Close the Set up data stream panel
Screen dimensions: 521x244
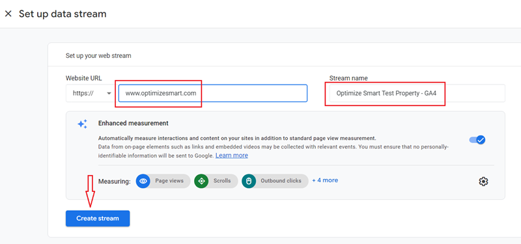[8, 14]
